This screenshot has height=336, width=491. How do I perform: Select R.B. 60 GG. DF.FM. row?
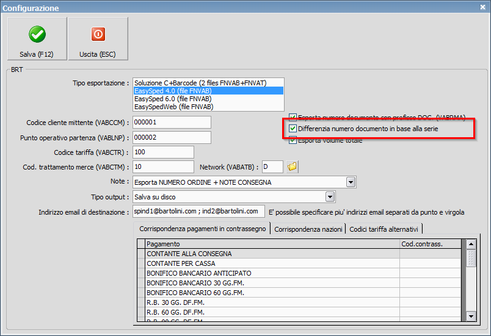[x=299, y=312]
